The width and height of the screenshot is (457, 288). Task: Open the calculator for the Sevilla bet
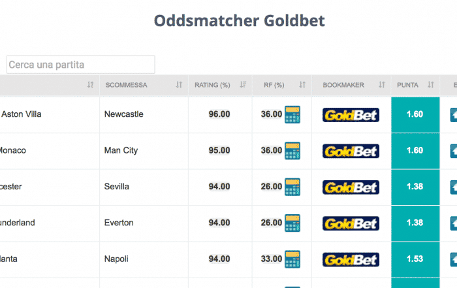point(292,187)
